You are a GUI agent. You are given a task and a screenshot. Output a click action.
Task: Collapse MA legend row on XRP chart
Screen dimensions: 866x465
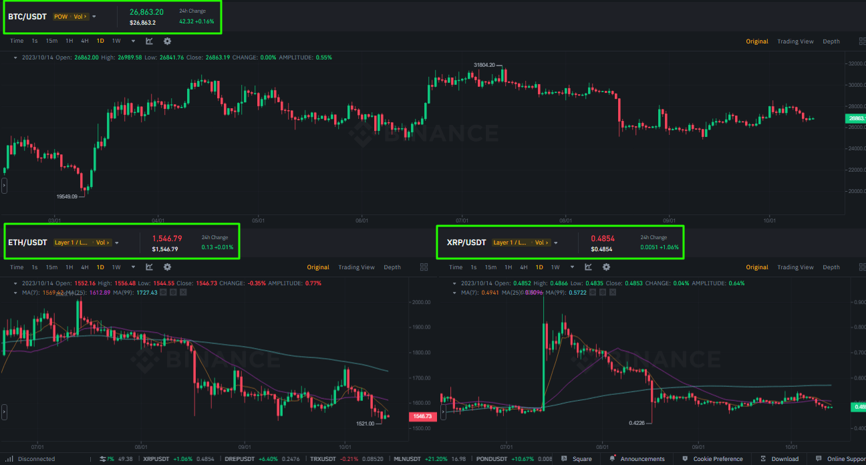454,293
